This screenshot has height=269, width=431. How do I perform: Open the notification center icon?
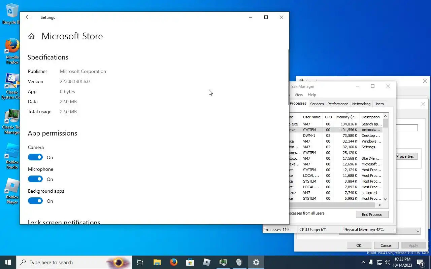[x=420, y=262]
